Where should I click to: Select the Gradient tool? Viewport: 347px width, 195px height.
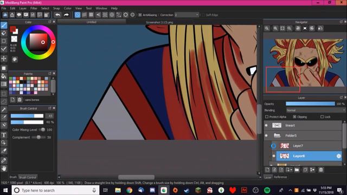4,84
